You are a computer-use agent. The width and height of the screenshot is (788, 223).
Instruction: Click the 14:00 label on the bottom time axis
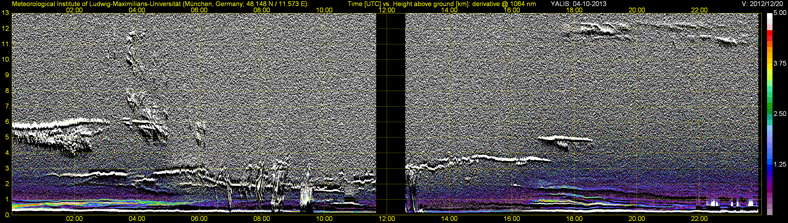click(x=449, y=219)
